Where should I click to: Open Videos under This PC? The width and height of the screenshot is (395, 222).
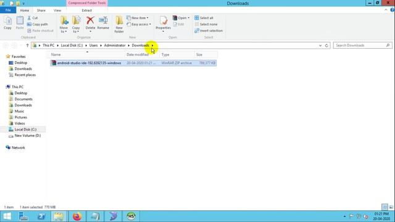click(x=20, y=123)
